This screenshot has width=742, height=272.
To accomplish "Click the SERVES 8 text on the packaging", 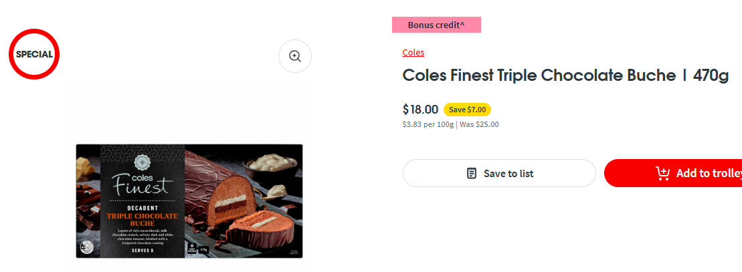I will 142,251.
